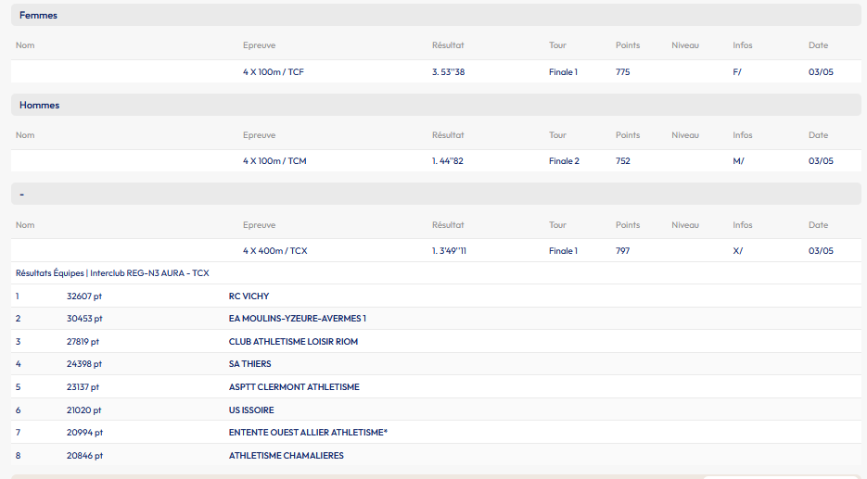
Task: Click Finale 2 in Hommes row
Action: 564,161
